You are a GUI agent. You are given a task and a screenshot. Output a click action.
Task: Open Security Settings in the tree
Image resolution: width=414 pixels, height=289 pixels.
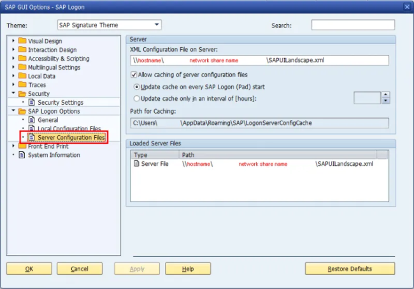(x=61, y=102)
